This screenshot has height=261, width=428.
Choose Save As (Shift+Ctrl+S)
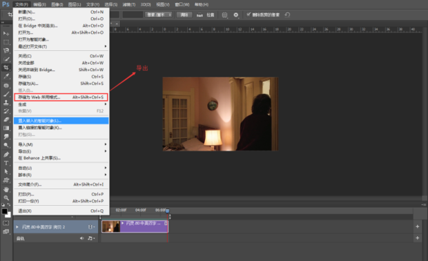coord(61,84)
